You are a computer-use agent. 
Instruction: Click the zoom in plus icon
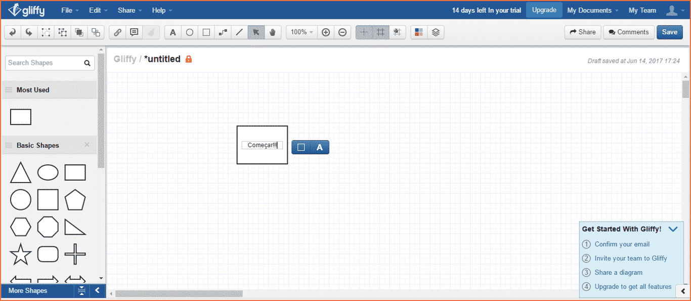[x=326, y=32]
